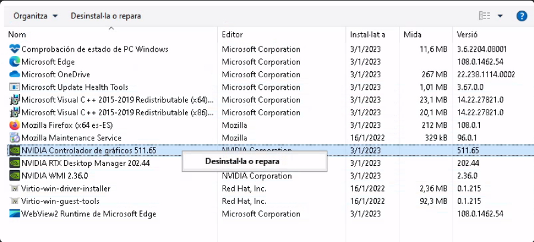The width and height of the screenshot is (534, 242).
Task: Click the WebView2 Runtime icon
Action: coord(15,213)
